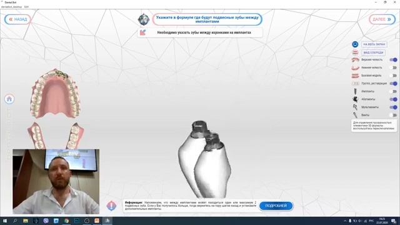Screen dimensions: 400x225
Task: Click the upper jaw icon
Action: pyautogui.click(x=355, y=60)
